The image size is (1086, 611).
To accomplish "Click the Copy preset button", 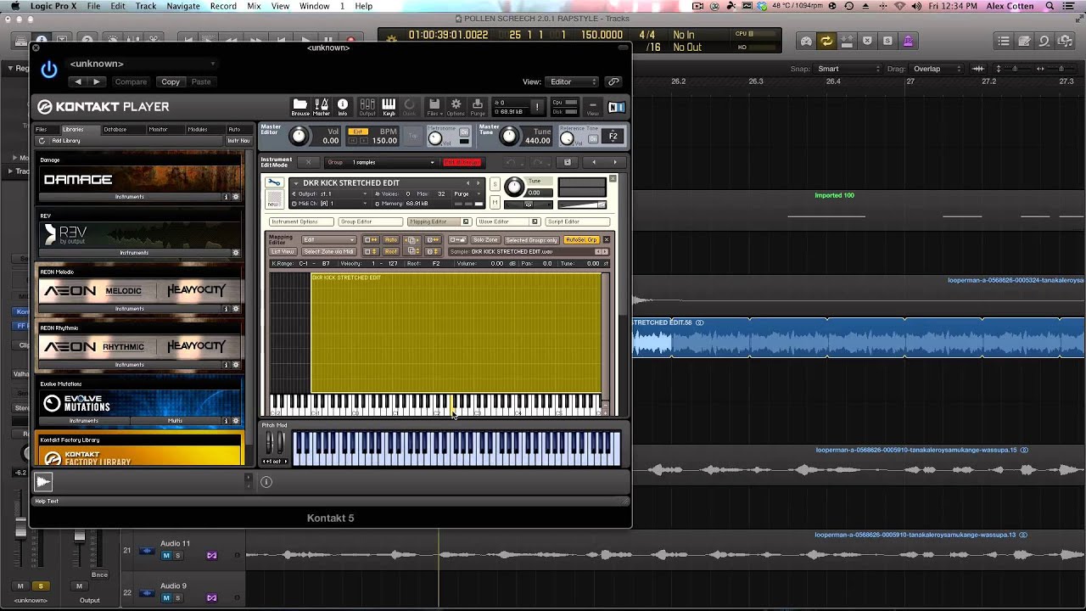I will (171, 81).
